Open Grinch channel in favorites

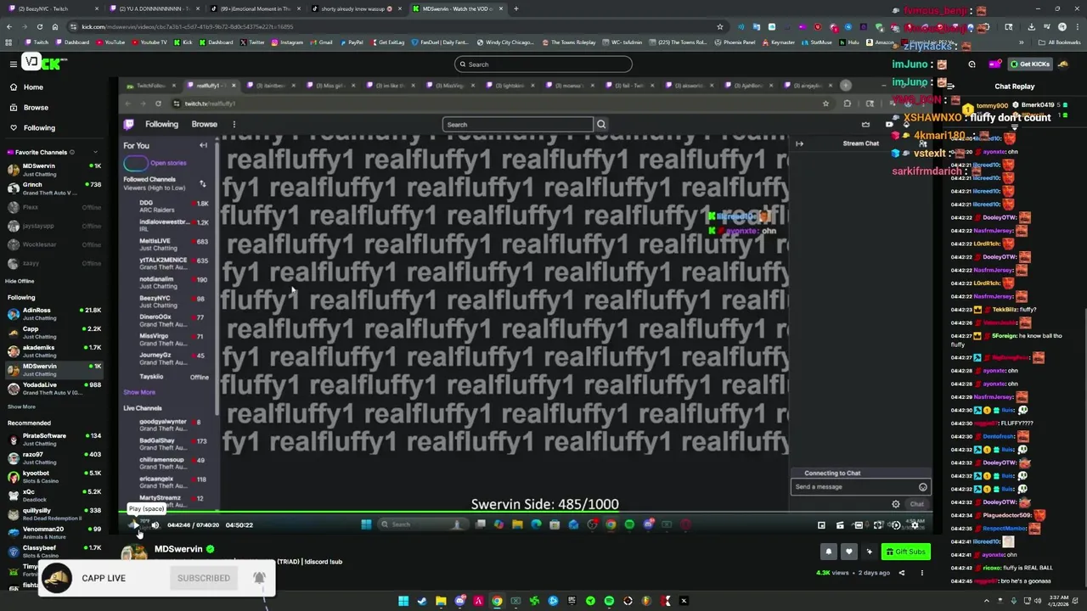point(54,188)
